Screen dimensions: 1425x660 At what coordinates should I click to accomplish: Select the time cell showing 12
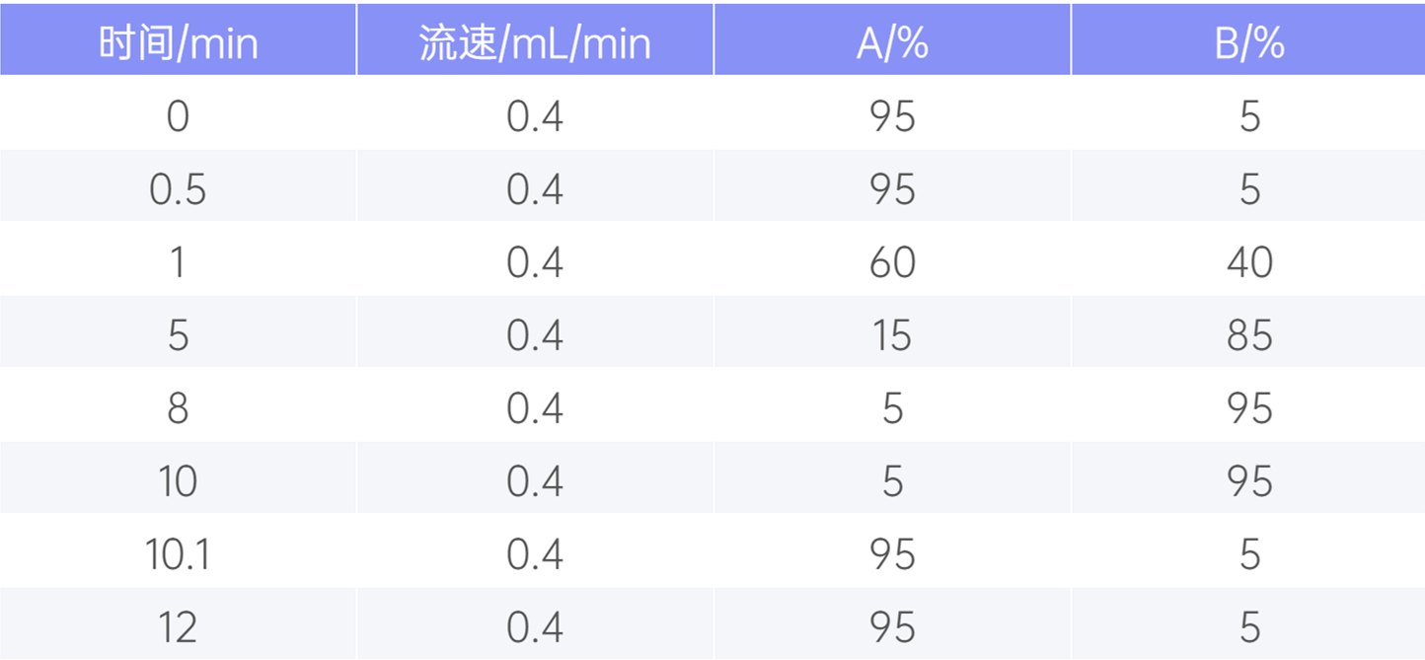pyautogui.click(x=178, y=627)
